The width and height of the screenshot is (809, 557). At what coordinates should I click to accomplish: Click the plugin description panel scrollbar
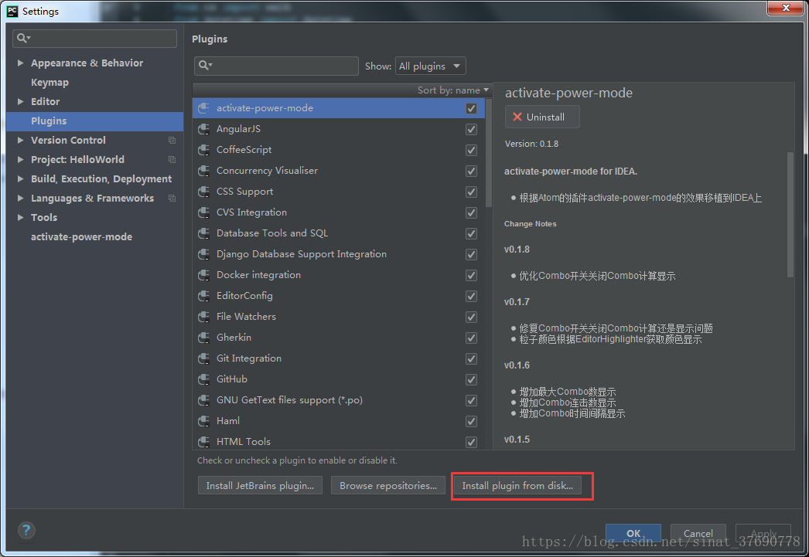(790, 214)
